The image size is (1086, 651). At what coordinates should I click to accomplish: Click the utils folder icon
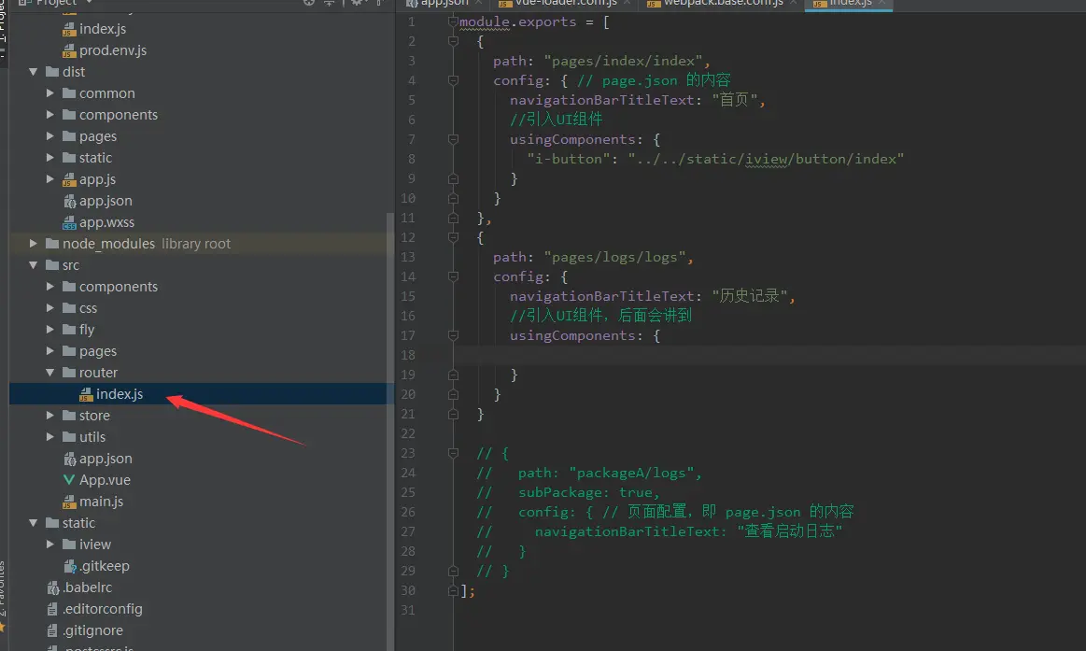pyautogui.click(x=68, y=437)
